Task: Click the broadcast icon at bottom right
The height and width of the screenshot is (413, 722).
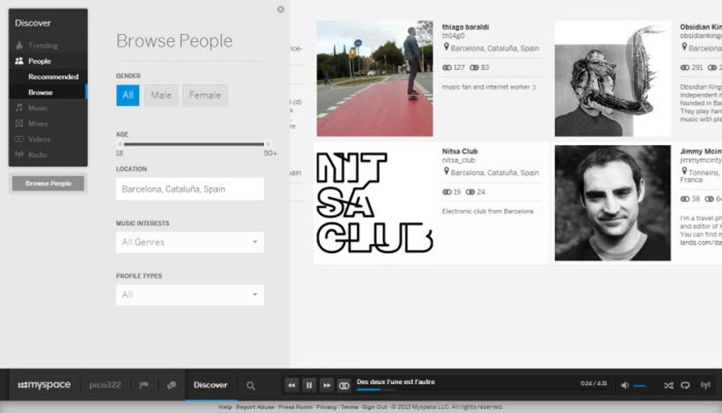Action: [705, 385]
